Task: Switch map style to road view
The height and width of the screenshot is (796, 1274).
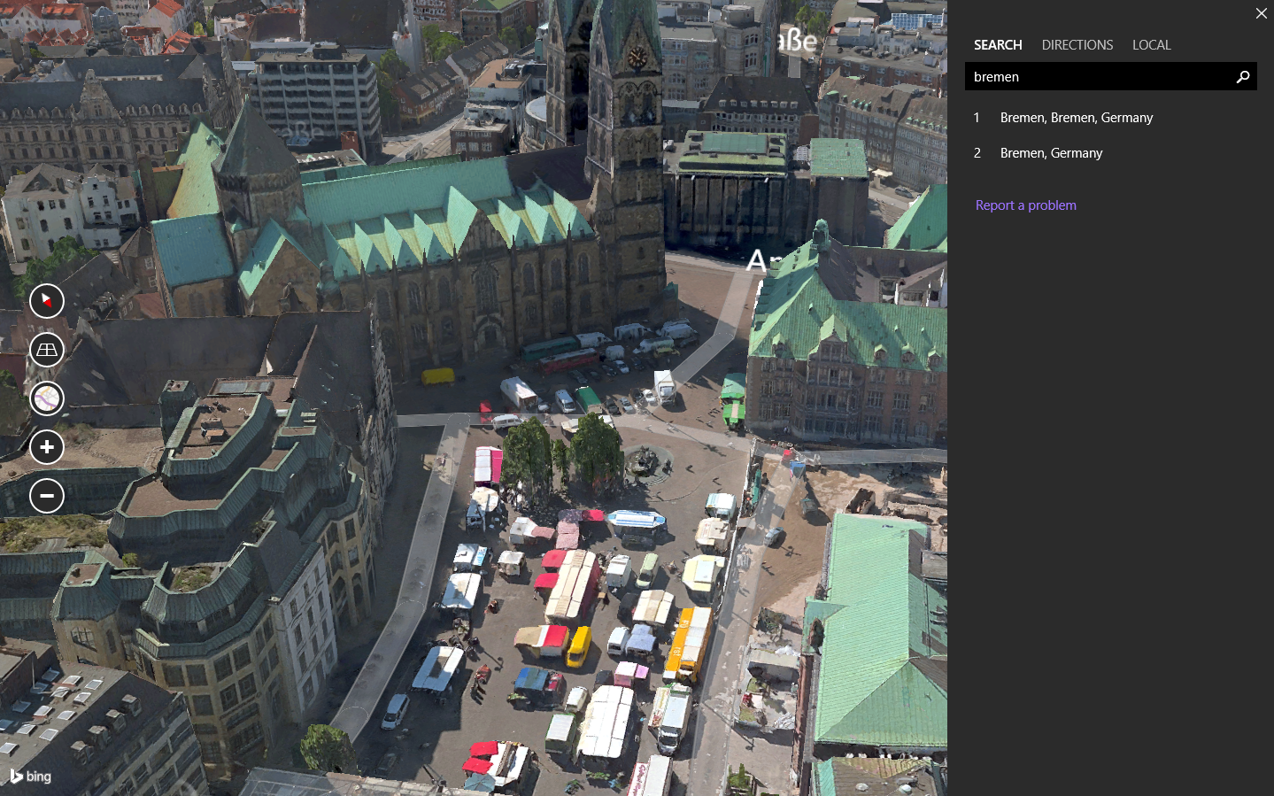Action: pyautogui.click(x=47, y=398)
